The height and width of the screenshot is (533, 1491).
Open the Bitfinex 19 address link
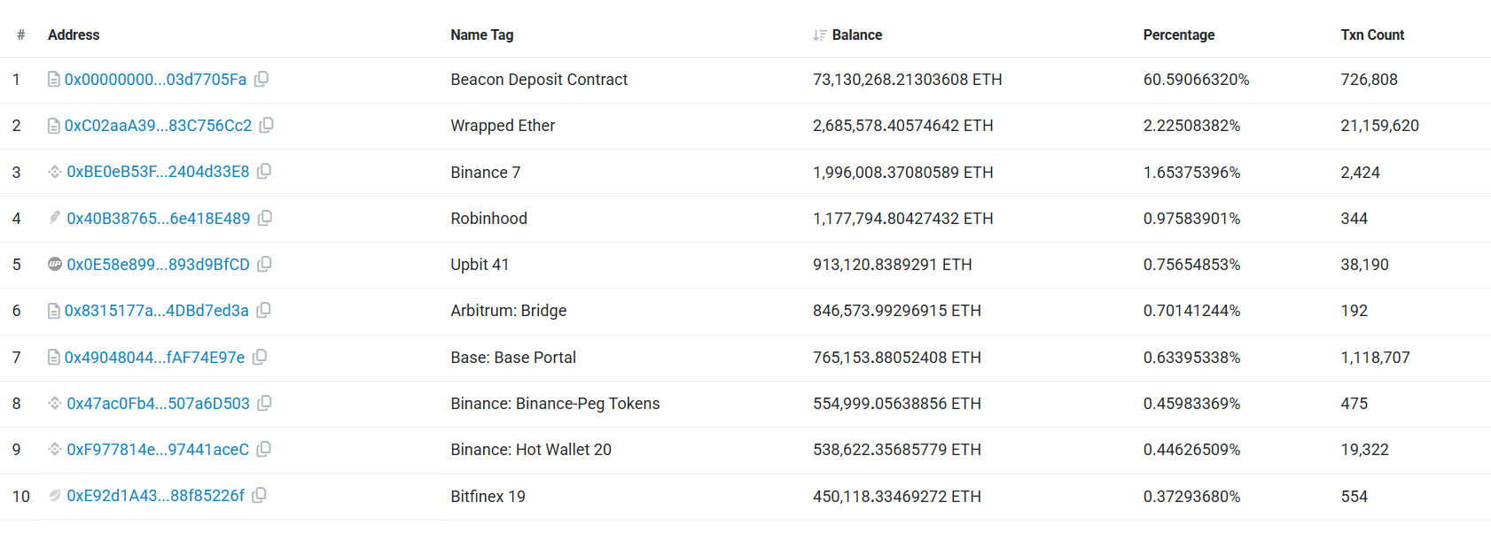click(155, 496)
